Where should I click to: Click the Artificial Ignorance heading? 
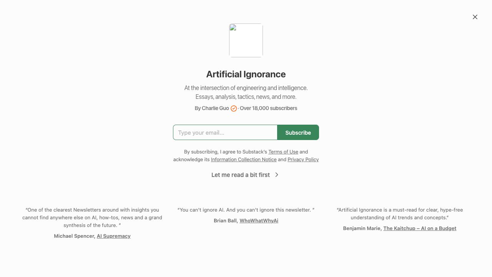point(246,74)
